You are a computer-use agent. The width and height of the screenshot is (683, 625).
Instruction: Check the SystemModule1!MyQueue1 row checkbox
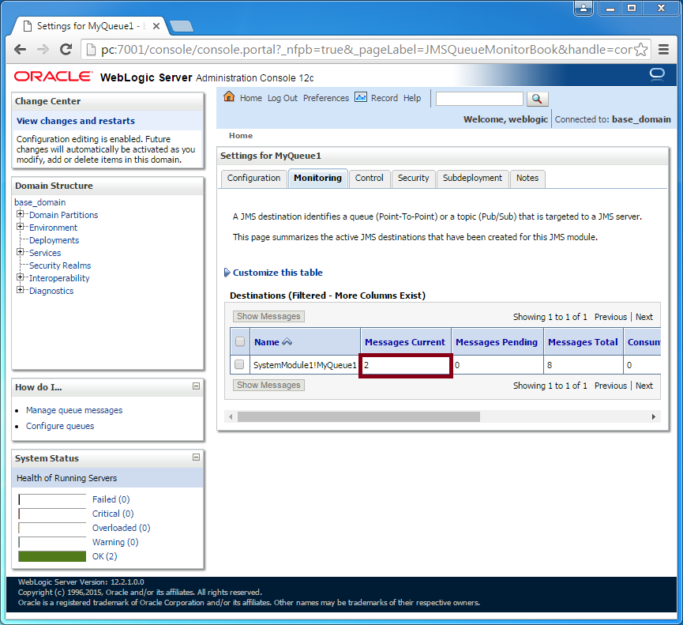pos(239,364)
